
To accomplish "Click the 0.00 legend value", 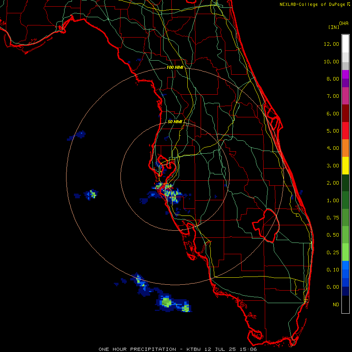I will coord(333,287).
